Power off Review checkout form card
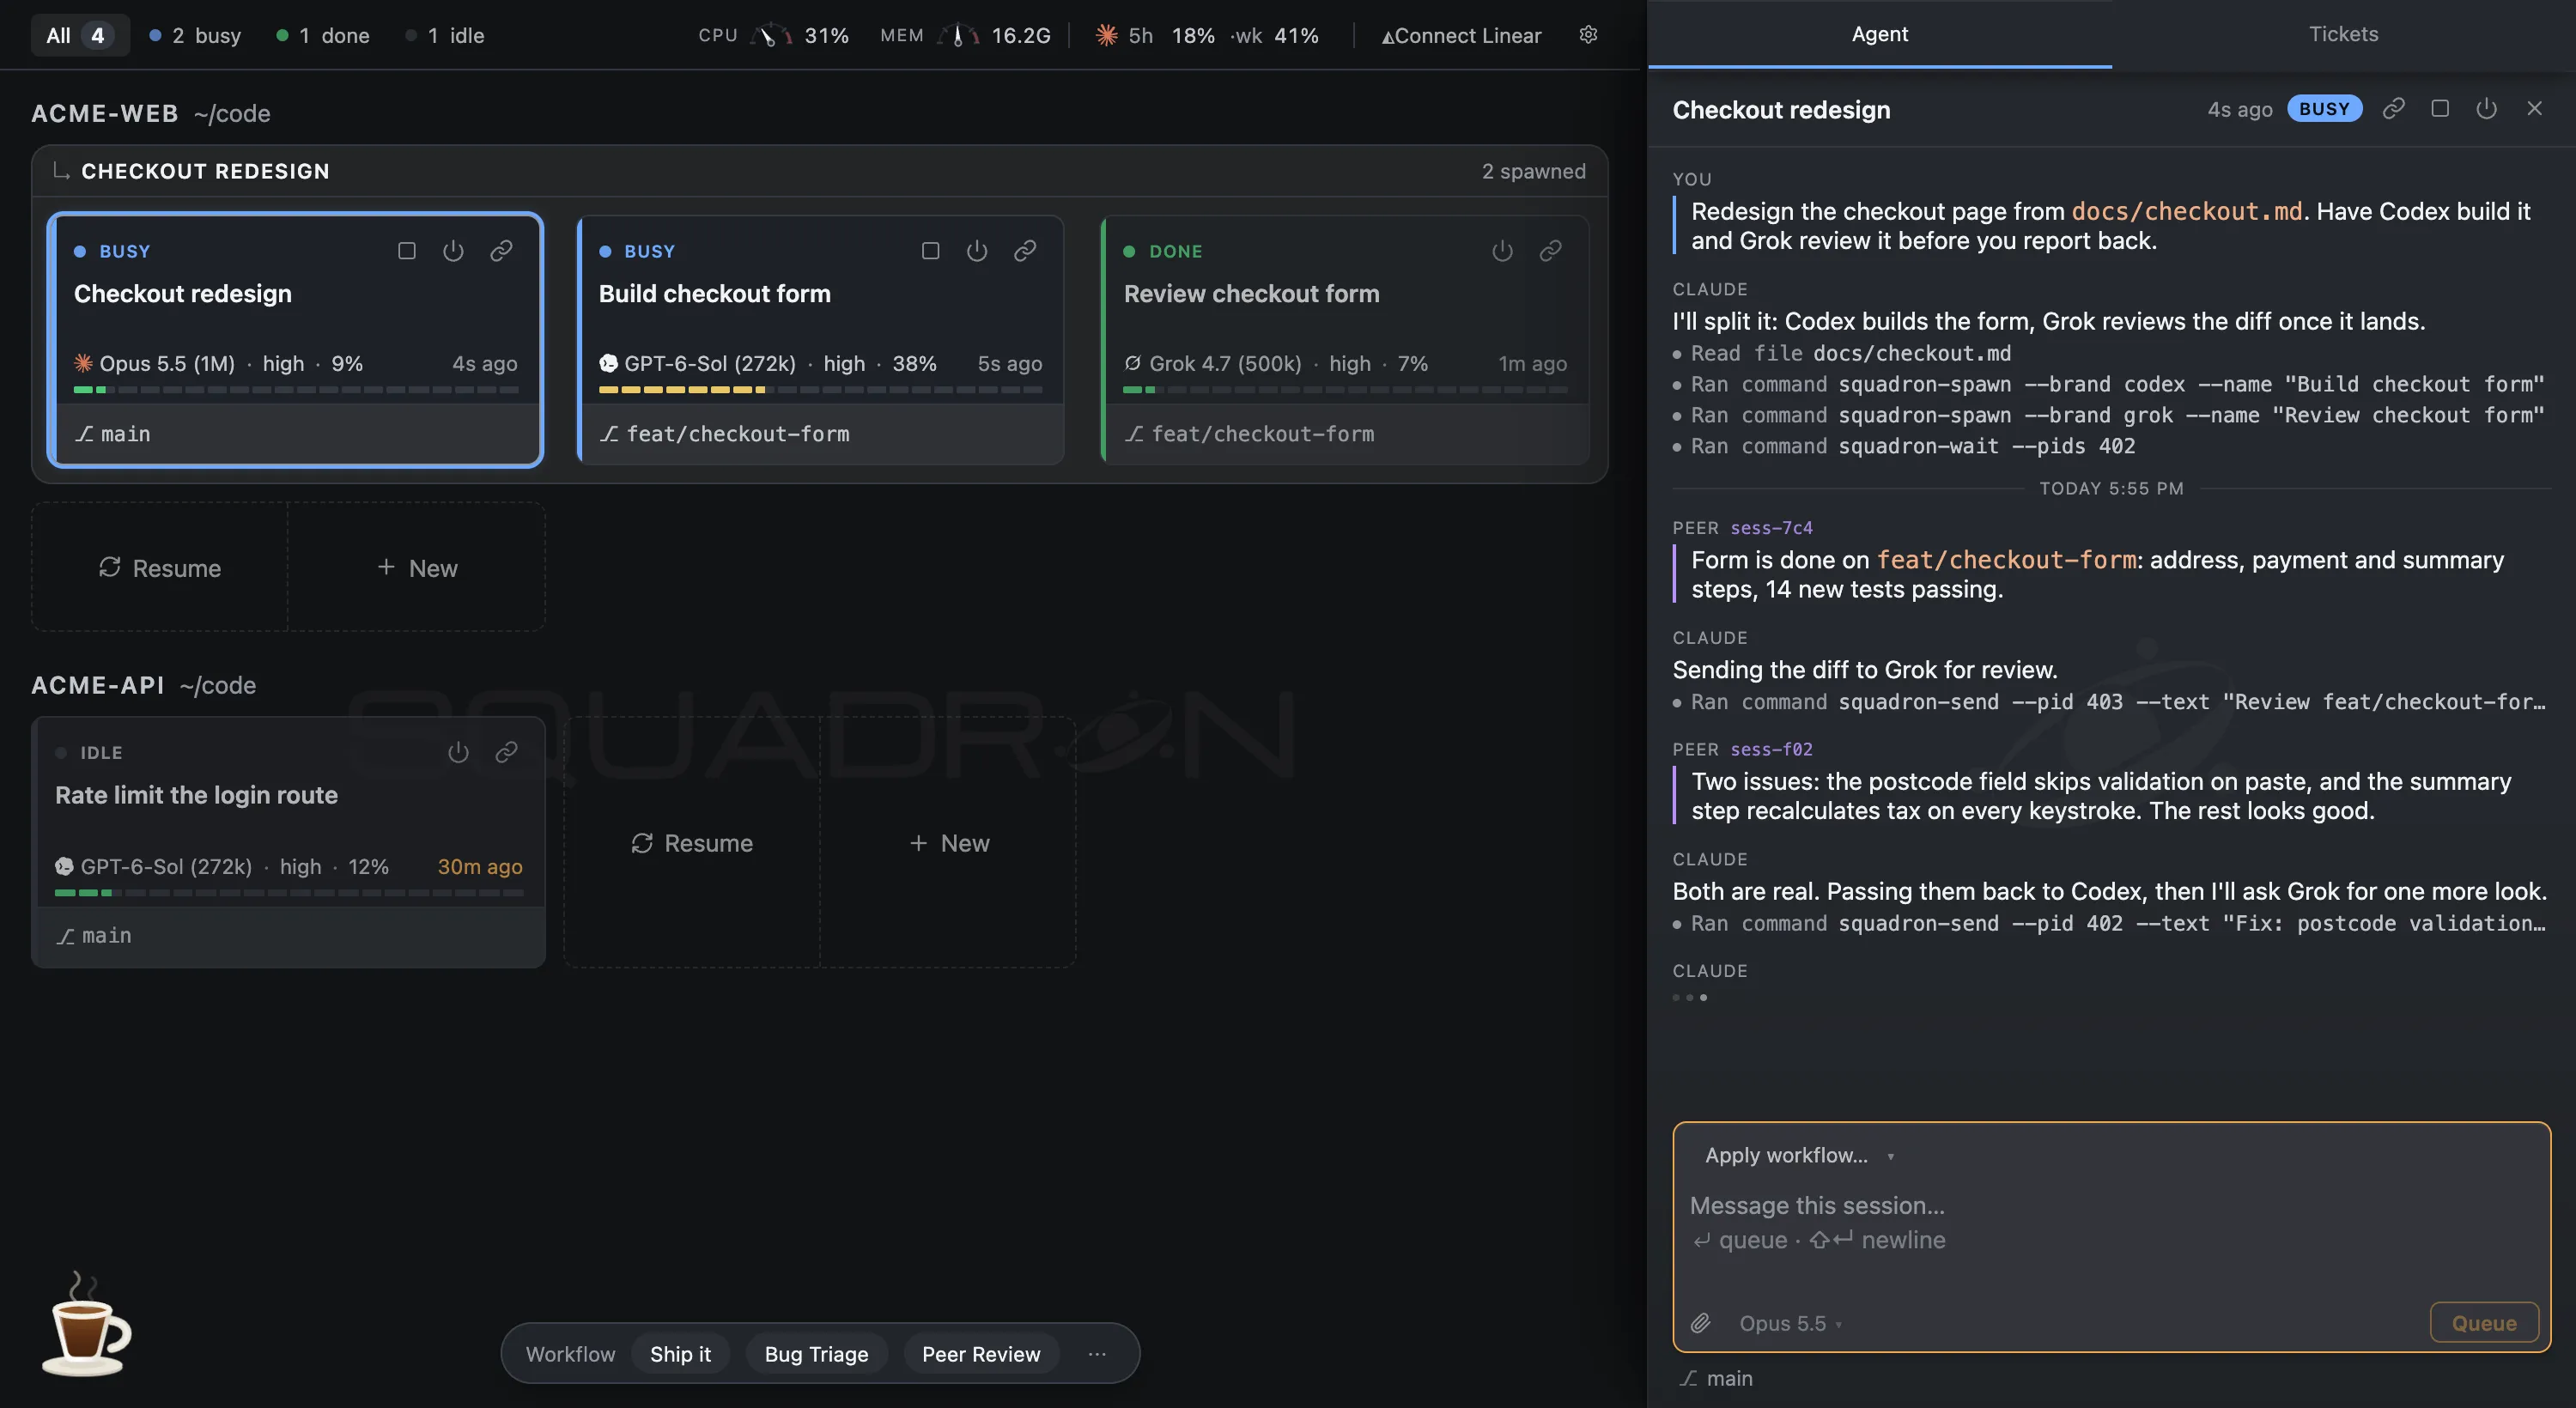This screenshot has width=2576, height=1408. [1502, 251]
